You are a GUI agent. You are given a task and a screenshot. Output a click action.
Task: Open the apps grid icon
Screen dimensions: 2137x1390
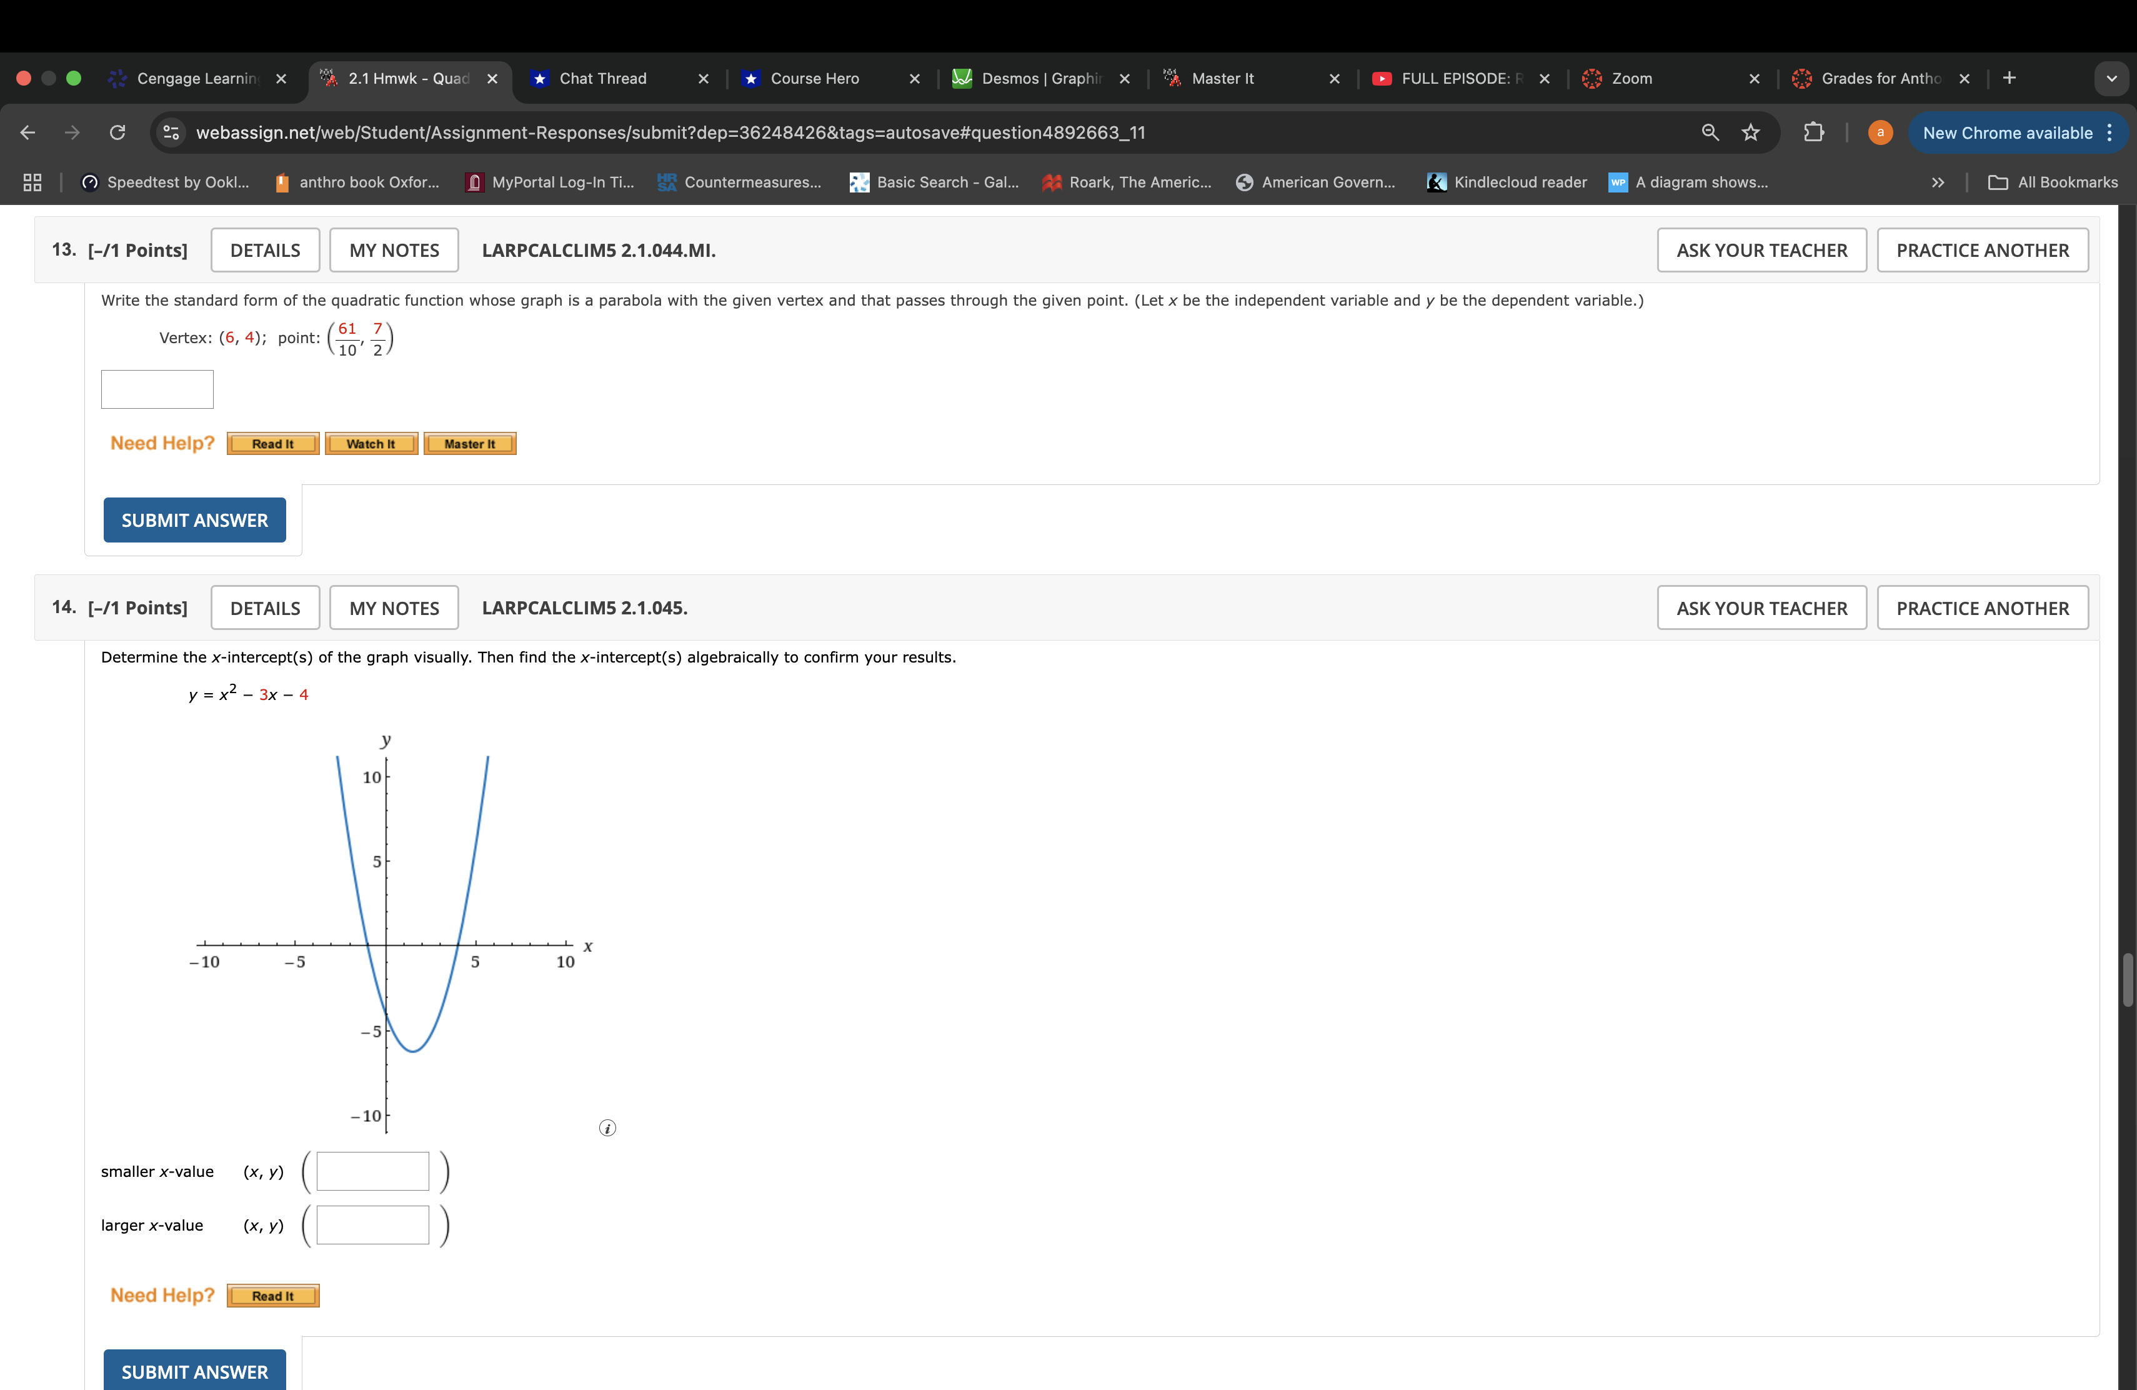tap(32, 182)
